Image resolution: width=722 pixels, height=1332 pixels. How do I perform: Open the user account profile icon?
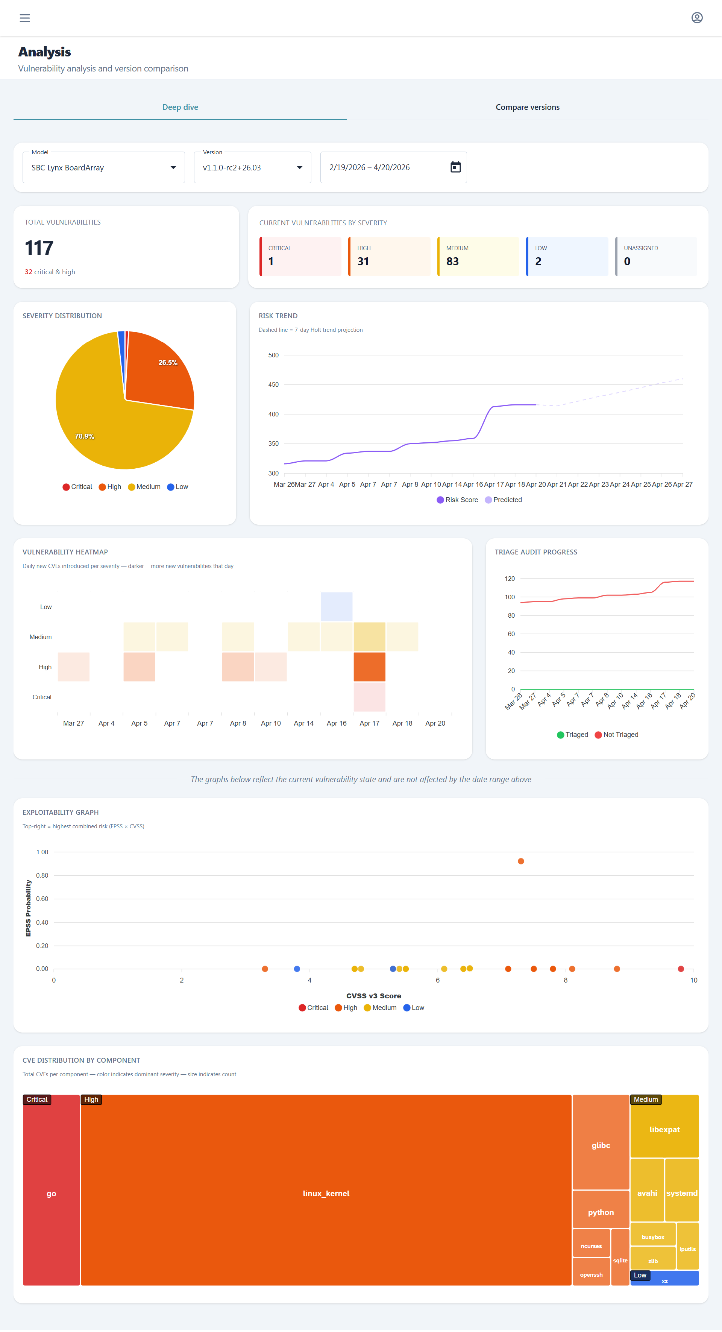697,18
